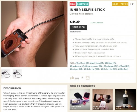The height and width of the screenshot is (112, 137).
Task: Select second product thumbnail image
Action: [17, 74]
